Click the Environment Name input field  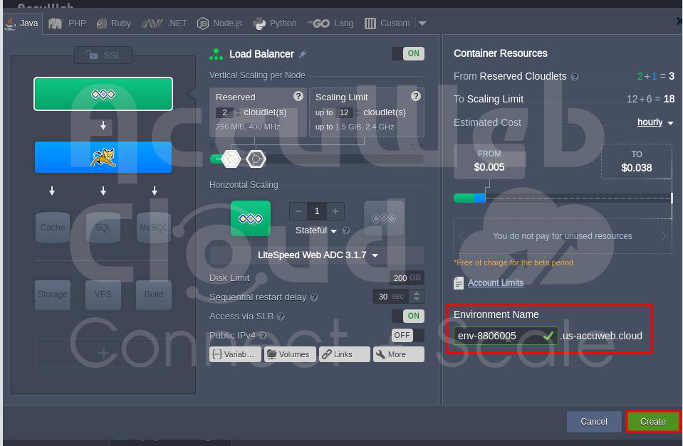coord(496,336)
